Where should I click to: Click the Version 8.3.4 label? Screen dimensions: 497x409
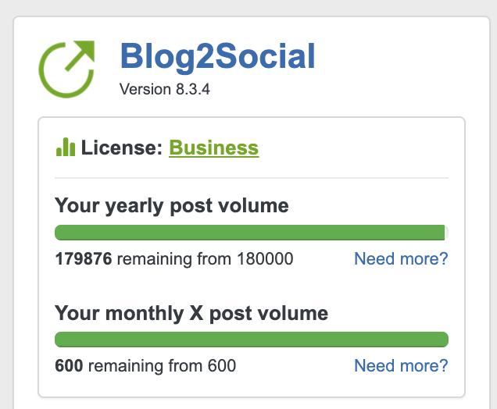(x=164, y=89)
